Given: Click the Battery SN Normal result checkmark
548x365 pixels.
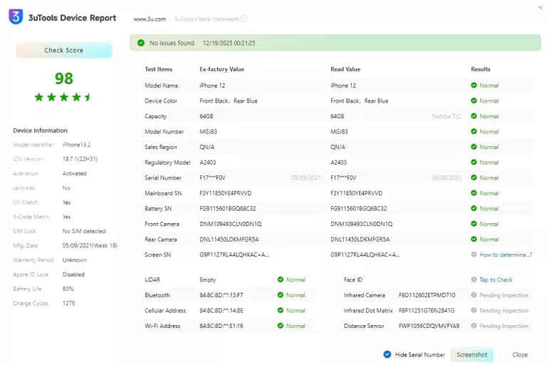Looking at the screenshot, I should click(474, 208).
